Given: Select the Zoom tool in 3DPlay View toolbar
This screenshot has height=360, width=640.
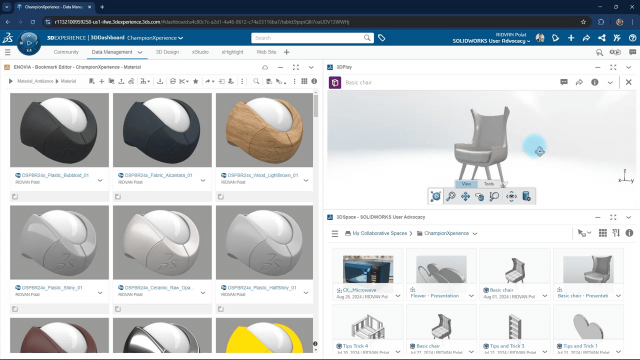Looking at the screenshot, I should (x=450, y=196).
